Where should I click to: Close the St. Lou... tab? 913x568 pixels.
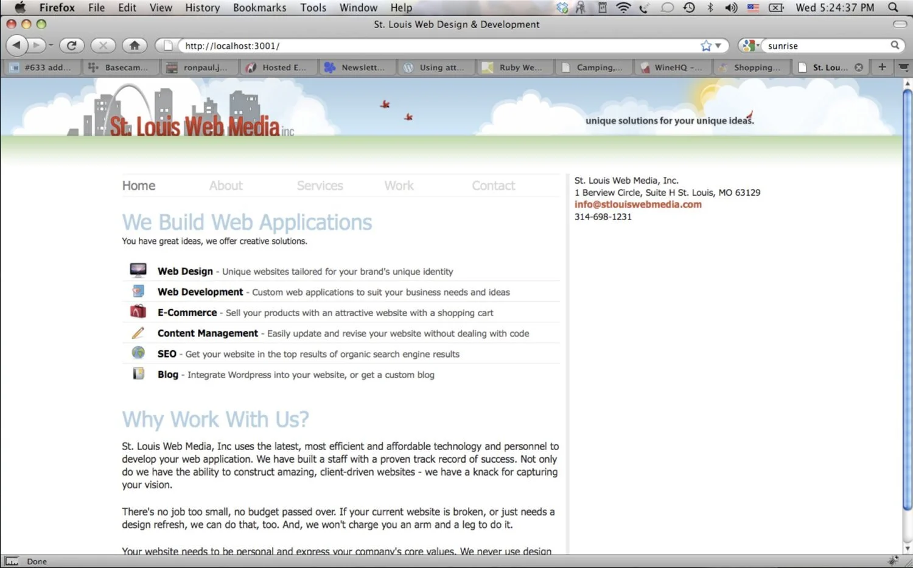(x=859, y=68)
